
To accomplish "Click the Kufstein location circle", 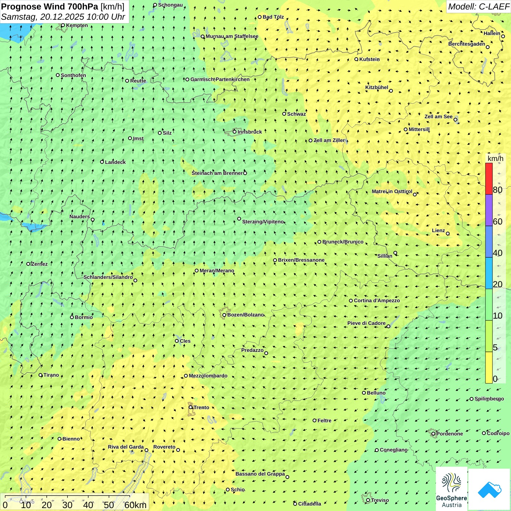I will pyautogui.click(x=356, y=59).
